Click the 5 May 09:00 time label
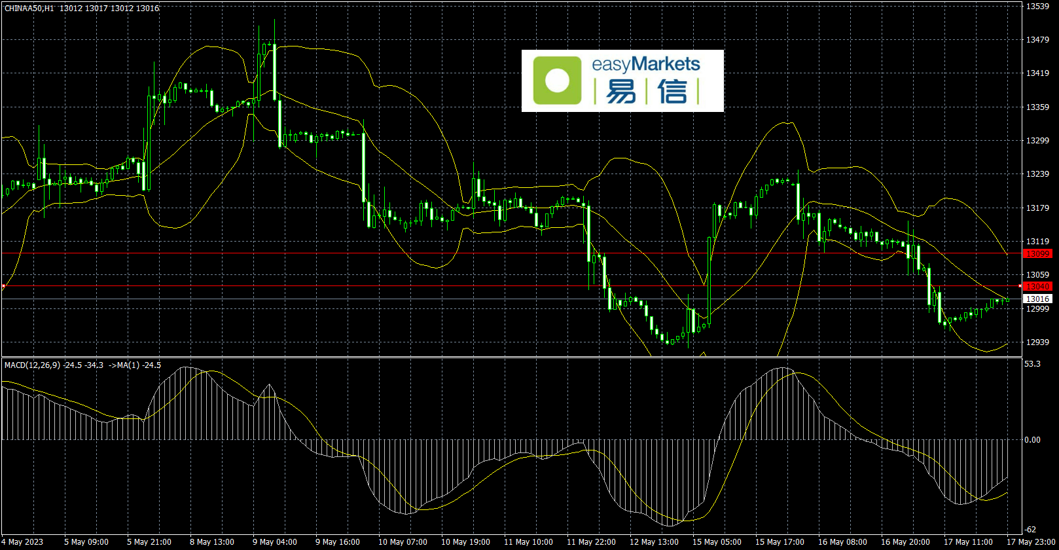The image size is (1059, 550). click(86, 542)
